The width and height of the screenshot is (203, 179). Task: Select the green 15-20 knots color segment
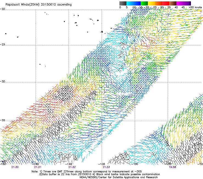(x=144, y=3)
